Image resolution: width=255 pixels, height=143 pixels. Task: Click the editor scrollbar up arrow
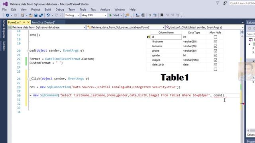coord(242,36)
